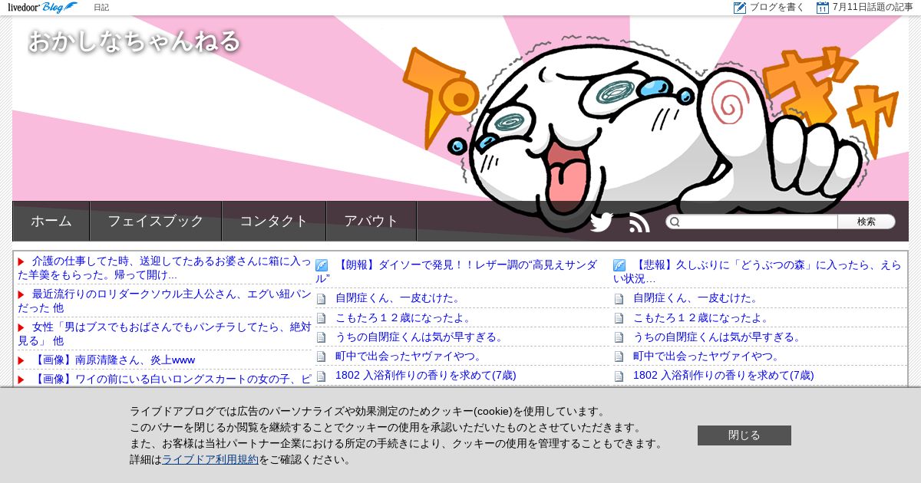This screenshot has width=921, height=483.
Task: Open 【朗報】ダイソーで発見 article link
Action: pos(456,271)
